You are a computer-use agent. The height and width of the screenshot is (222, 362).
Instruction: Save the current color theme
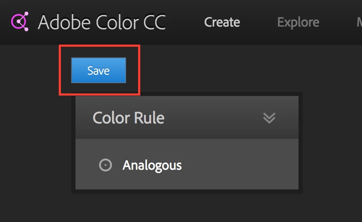[99, 70]
